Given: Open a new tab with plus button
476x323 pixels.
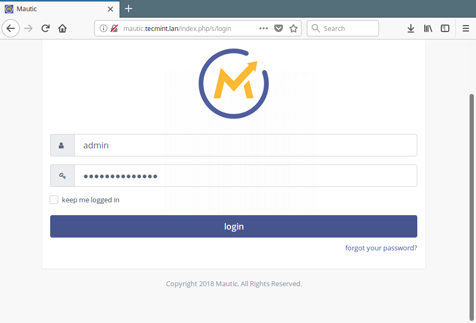Looking at the screenshot, I should tap(129, 9).
